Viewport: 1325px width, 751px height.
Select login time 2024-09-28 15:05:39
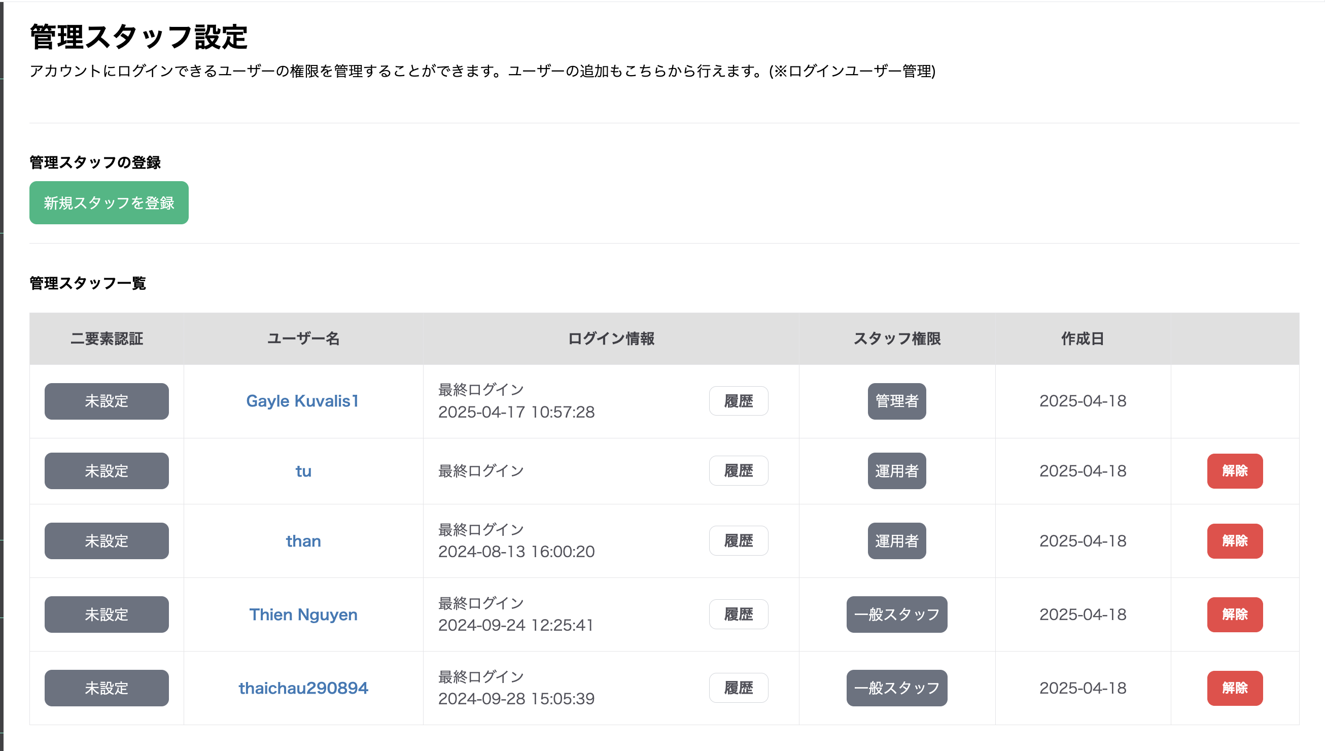[x=516, y=699]
